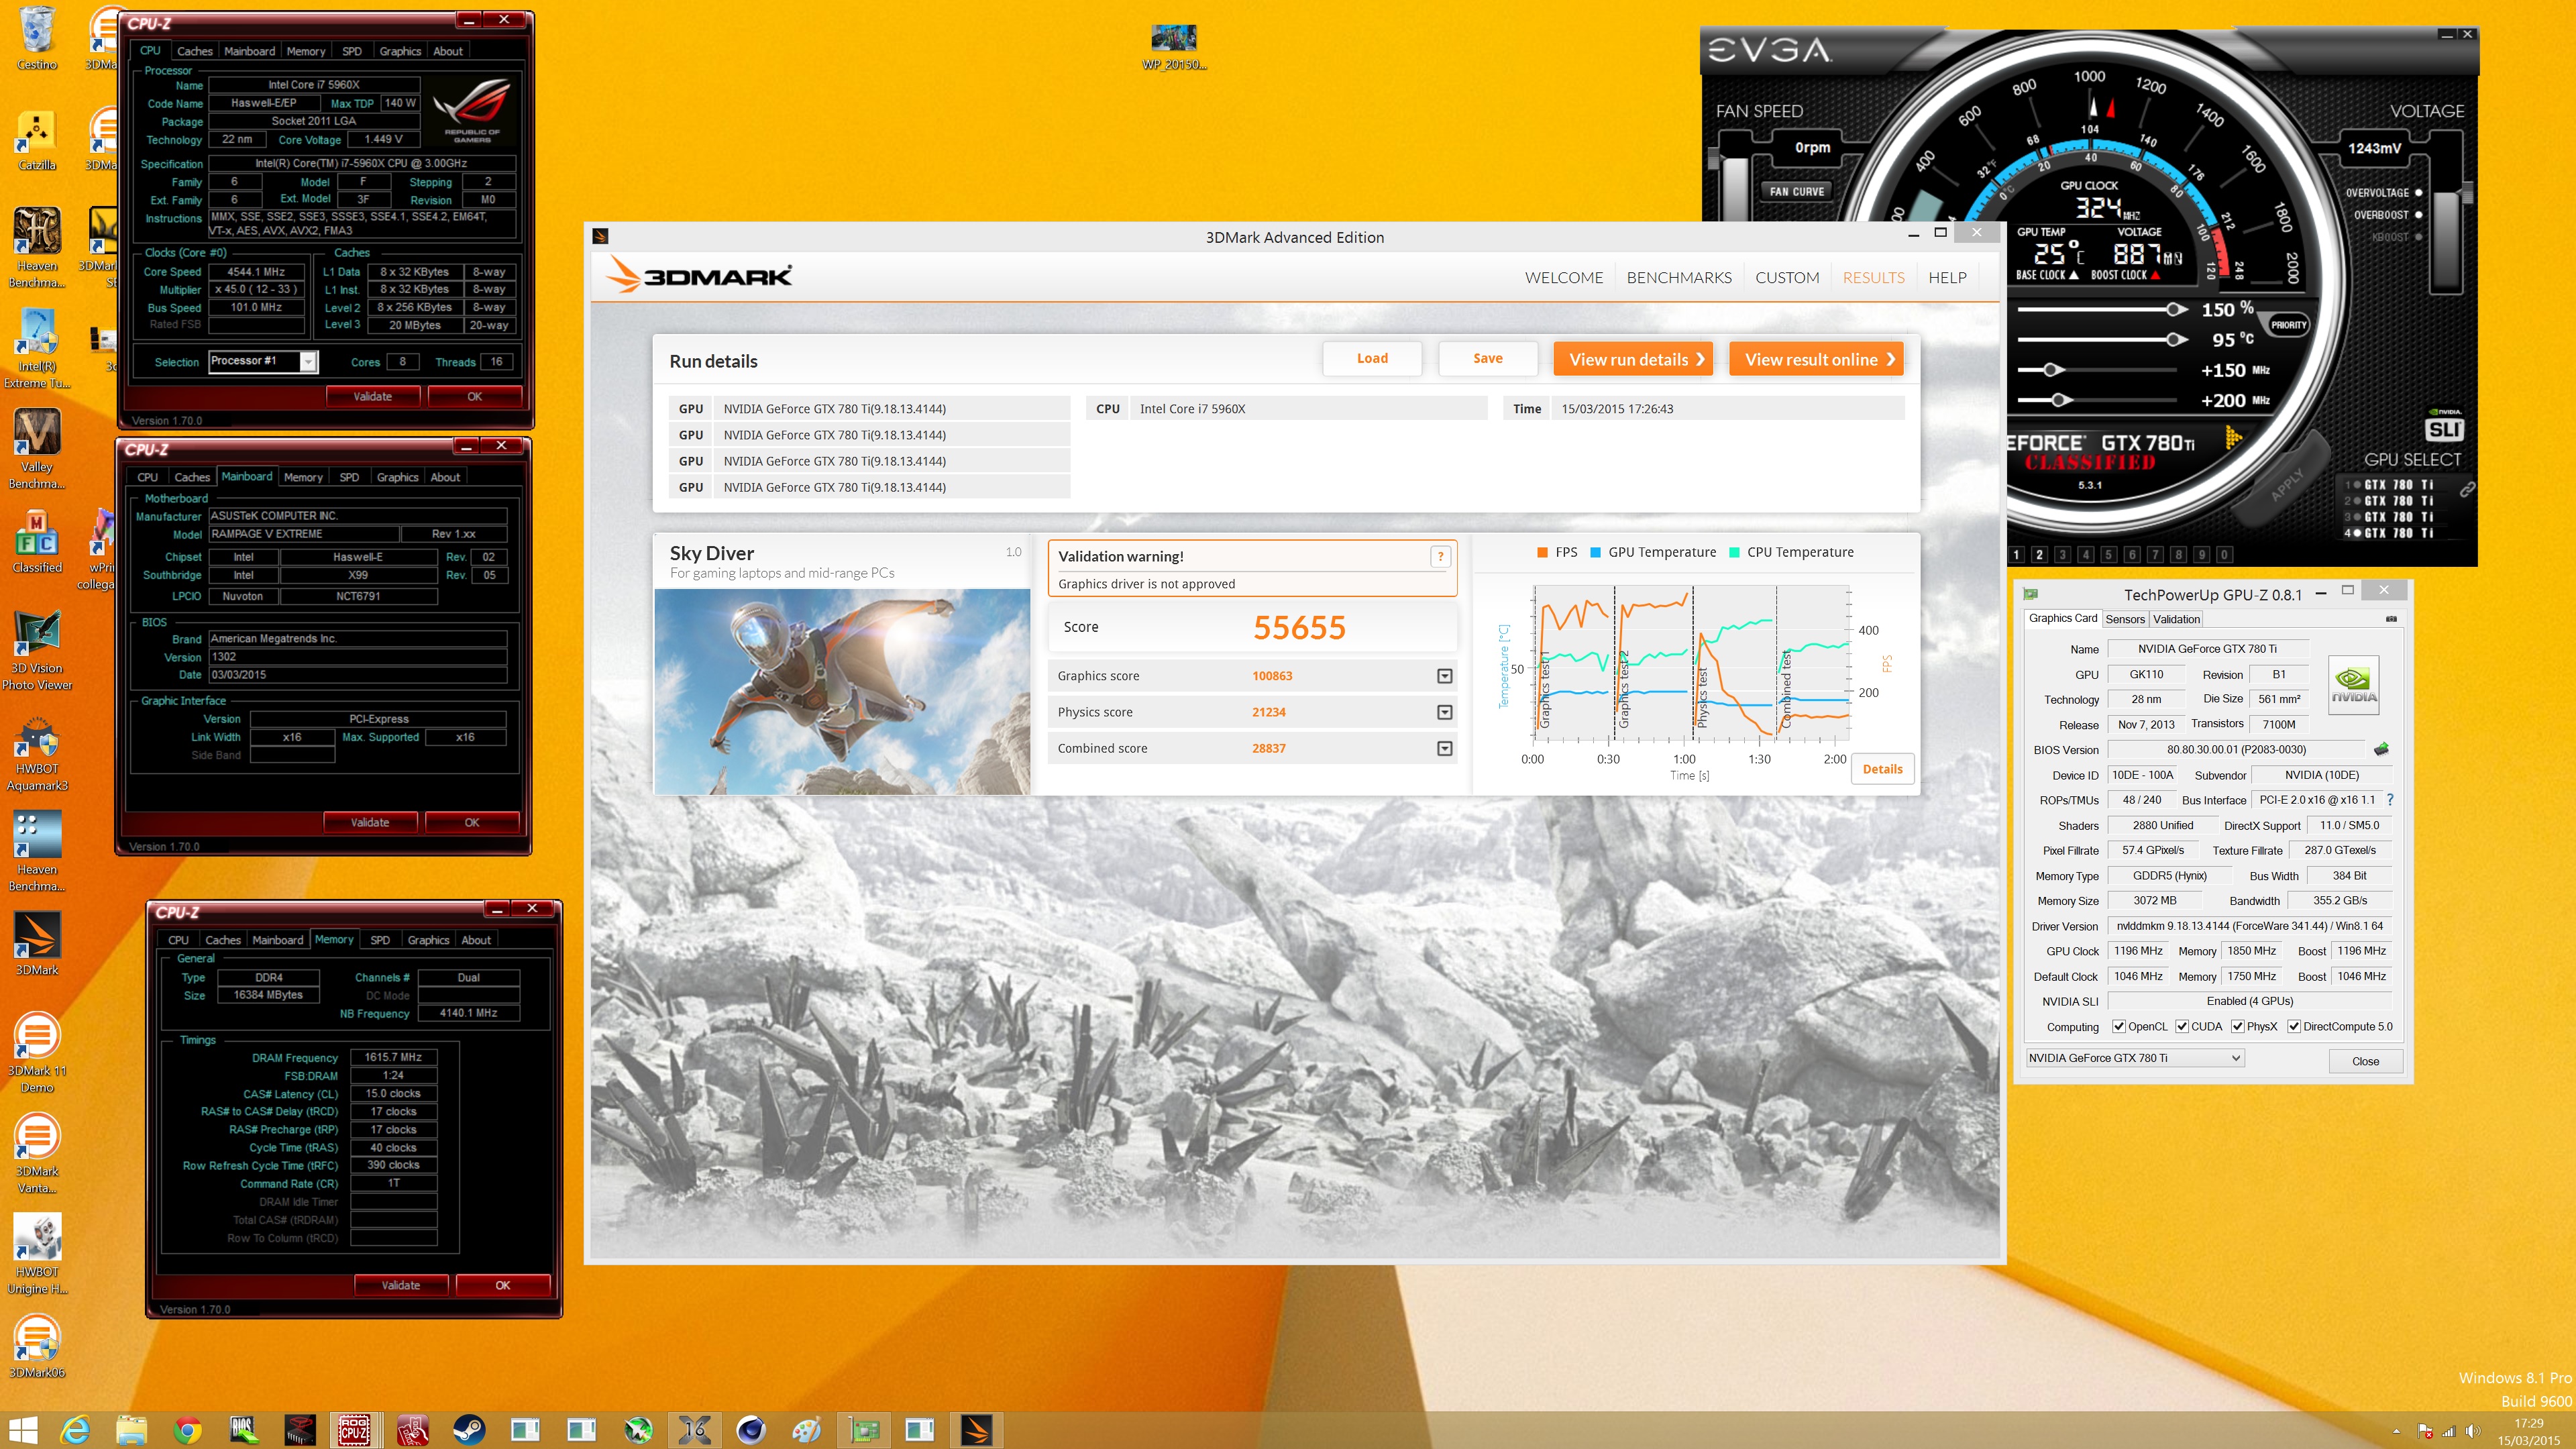
Task: Click GPU-Z screenshot camera icon
Action: pyautogui.click(x=2391, y=619)
